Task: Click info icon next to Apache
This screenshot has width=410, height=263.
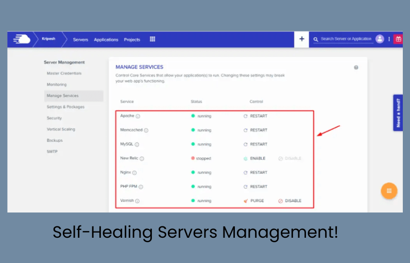Action: coord(138,117)
